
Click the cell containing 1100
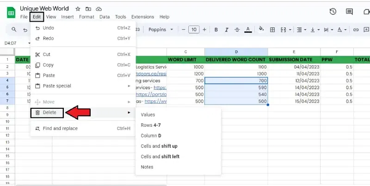click(x=236, y=67)
